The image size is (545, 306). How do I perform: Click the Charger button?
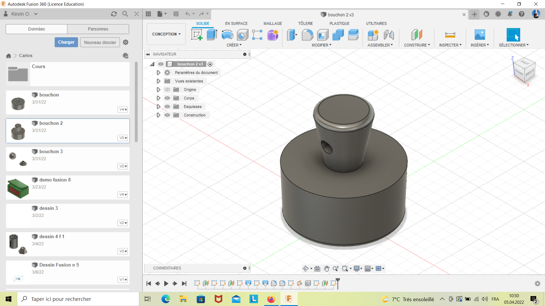point(66,42)
